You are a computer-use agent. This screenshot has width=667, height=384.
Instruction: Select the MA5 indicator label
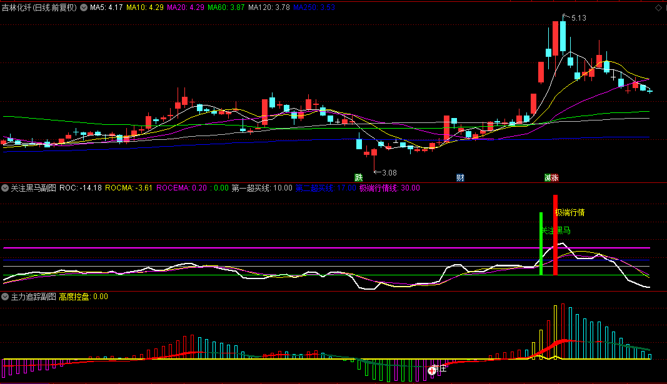coord(106,8)
